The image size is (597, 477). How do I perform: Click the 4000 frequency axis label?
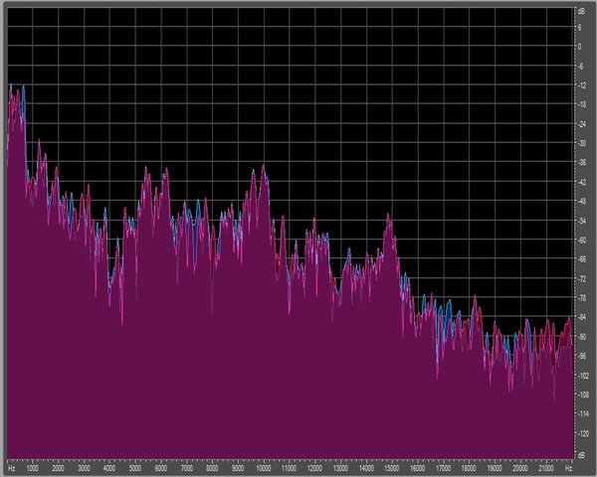[x=109, y=468]
